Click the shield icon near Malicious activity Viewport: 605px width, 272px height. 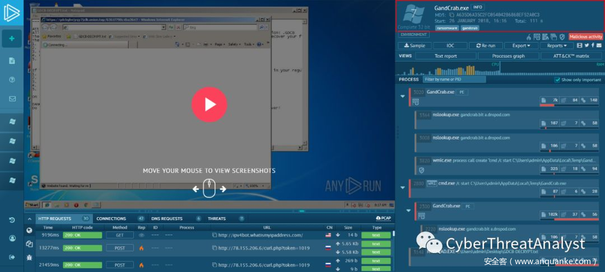[562, 37]
